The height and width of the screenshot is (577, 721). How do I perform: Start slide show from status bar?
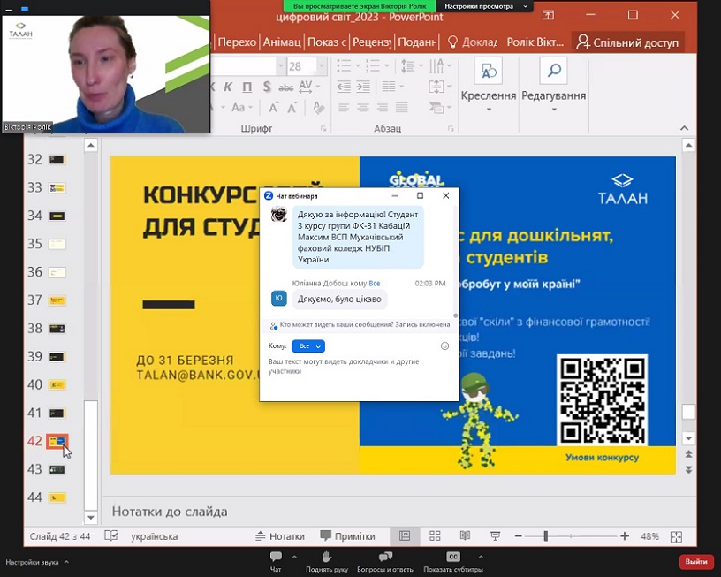point(495,535)
